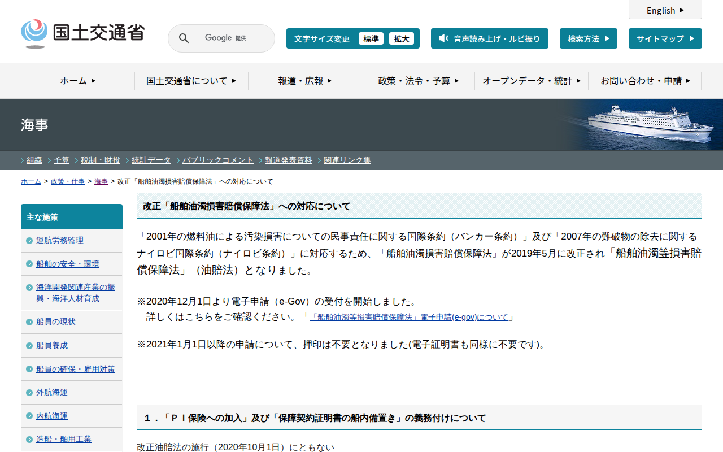Open 予算 in the 海事 submenu
The width and height of the screenshot is (723, 452).
[x=62, y=160]
